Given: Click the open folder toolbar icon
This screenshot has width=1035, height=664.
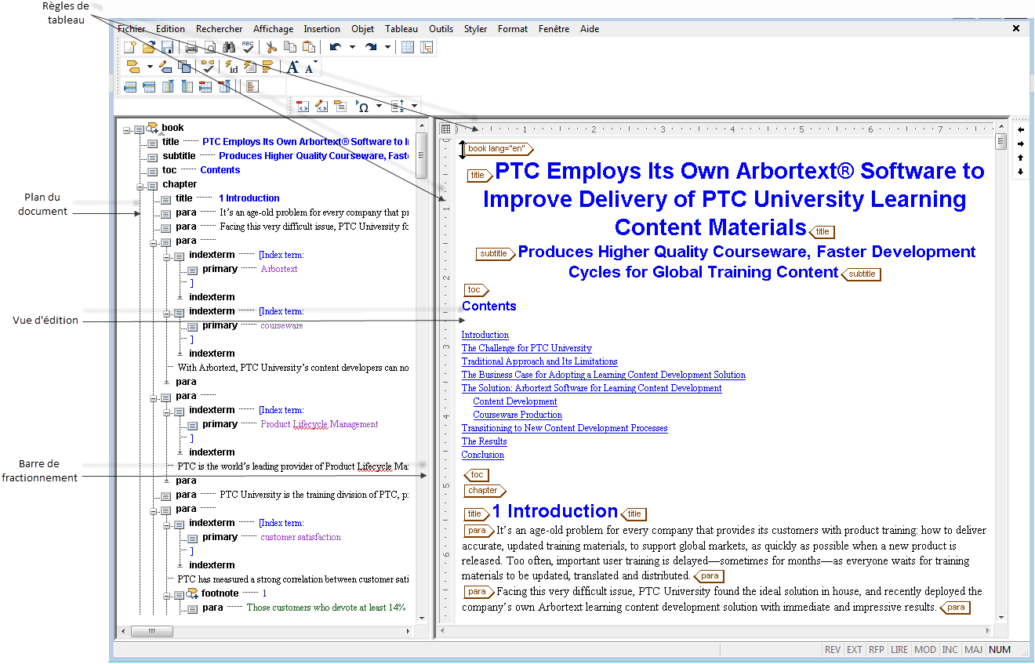Looking at the screenshot, I should click(x=149, y=47).
